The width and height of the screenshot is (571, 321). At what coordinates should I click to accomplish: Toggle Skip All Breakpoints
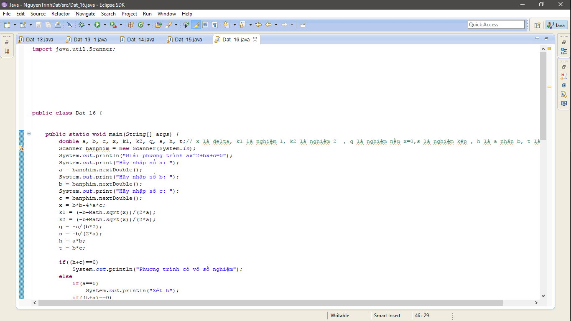tap(69, 25)
